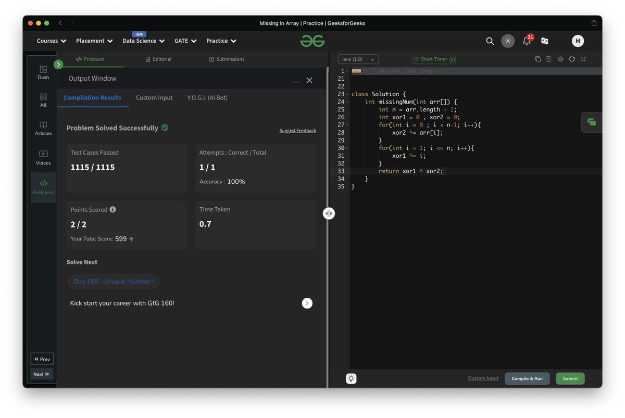The height and width of the screenshot is (418, 625).
Task: Open the Videos sidebar item
Action: [x=43, y=158]
